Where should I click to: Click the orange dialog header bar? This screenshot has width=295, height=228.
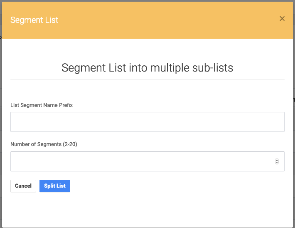pyautogui.click(x=147, y=20)
